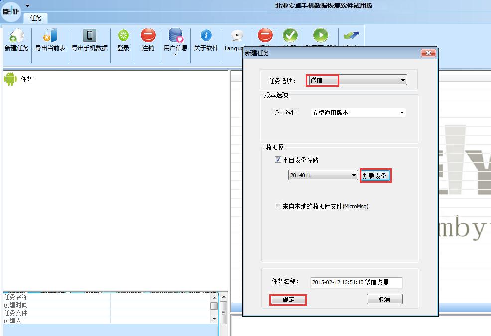This screenshot has width=491, height=336.
Task: Click the 任务选项: label in dialog
Action: [282, 81]
